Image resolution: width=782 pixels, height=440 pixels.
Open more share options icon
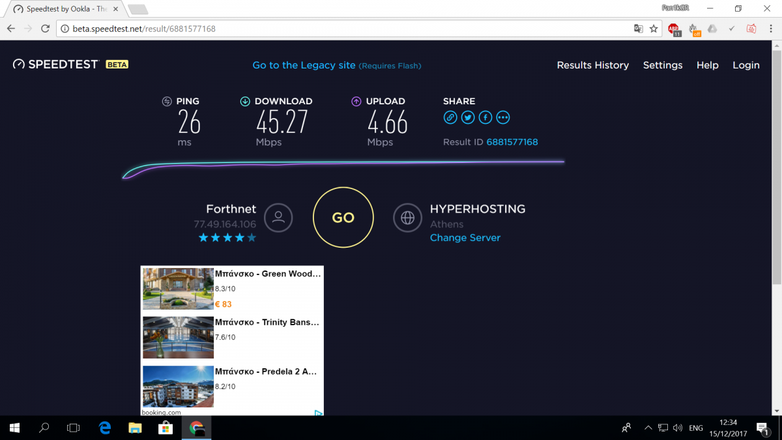coord(503,117)
